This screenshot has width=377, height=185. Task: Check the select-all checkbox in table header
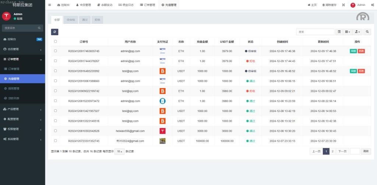click(56, 41)
